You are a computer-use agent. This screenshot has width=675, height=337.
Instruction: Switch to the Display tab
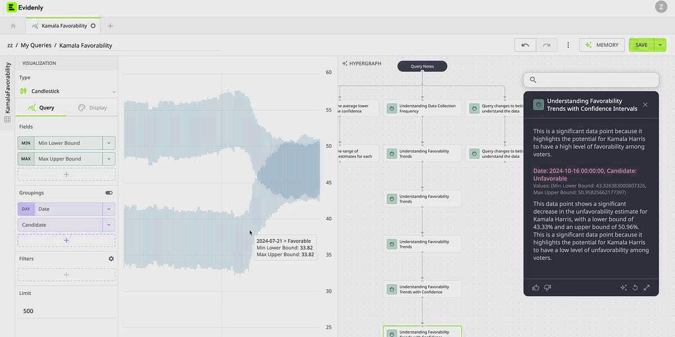(x=92, y=108)
